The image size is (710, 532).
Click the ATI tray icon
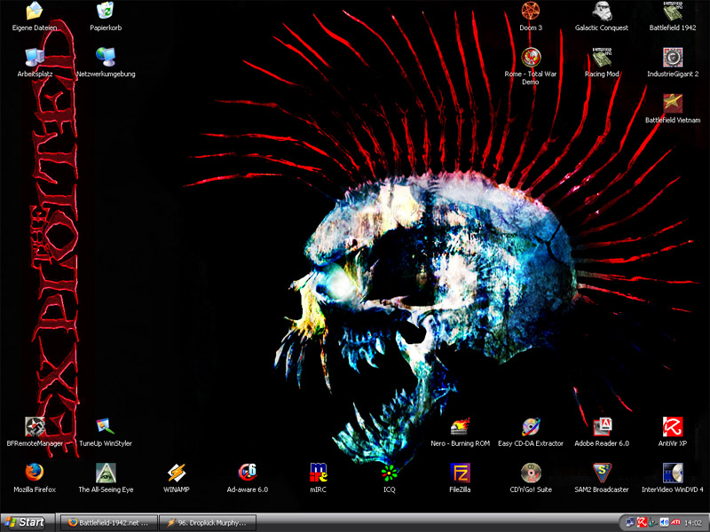coord(675,522)
